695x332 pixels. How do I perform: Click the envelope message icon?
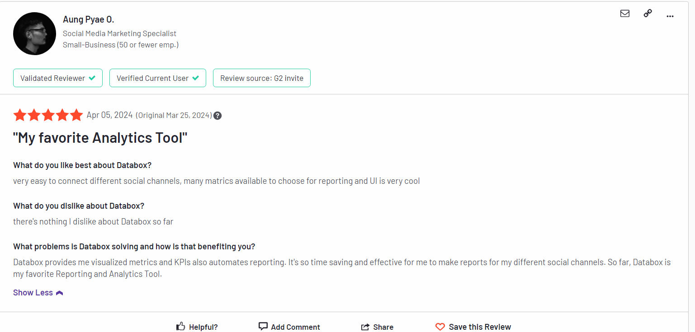coord(625,14)
